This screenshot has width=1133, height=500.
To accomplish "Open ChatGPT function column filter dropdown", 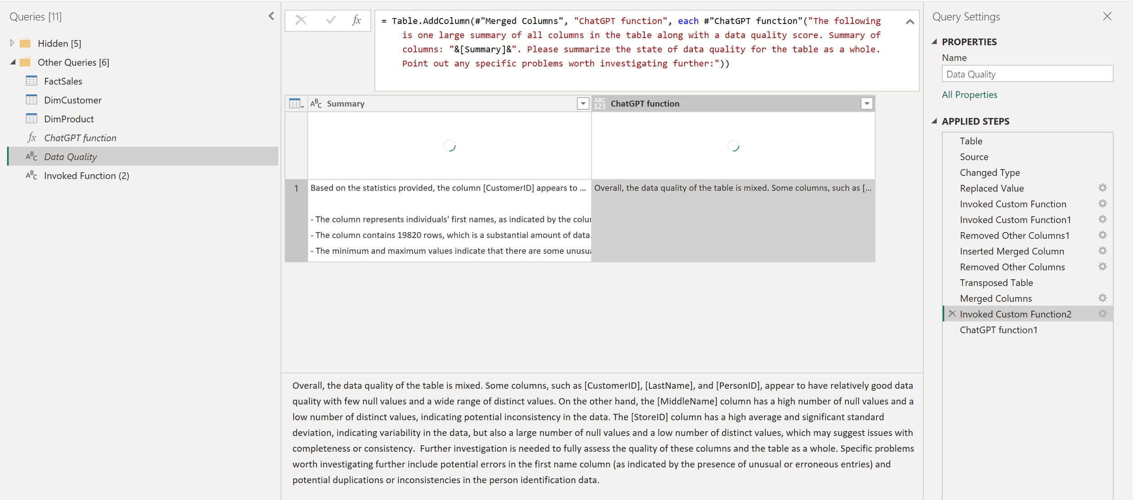I will (867, 104).
